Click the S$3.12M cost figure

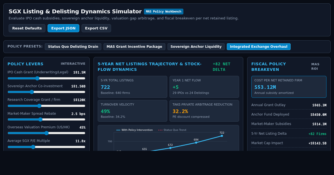pyautogui.click(x=265, y=87)
